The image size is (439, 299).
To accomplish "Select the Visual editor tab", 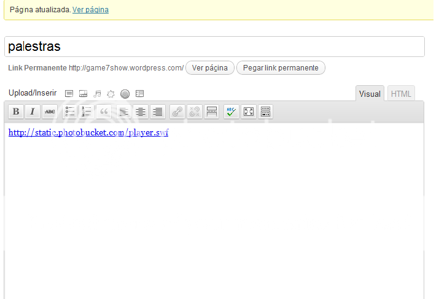I will [370, 94].
